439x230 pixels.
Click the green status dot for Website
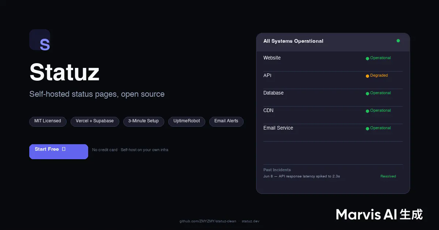pyautogui.click(x=367, y=58)
